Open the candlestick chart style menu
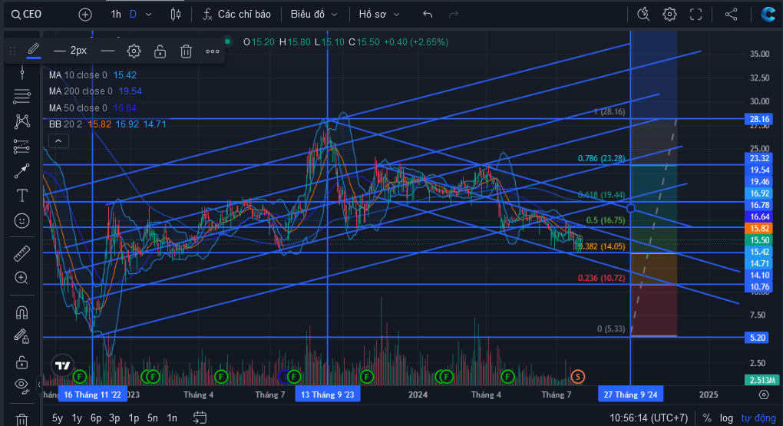This screenshot has height=426, width=783. (x=175, y=15)
